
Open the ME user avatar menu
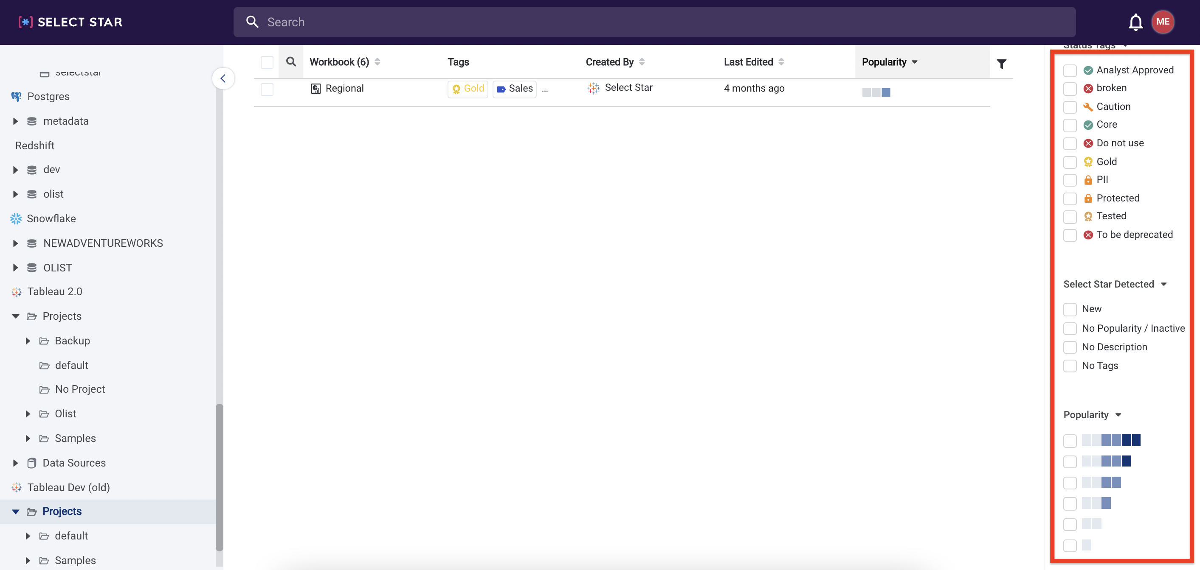1163,22
